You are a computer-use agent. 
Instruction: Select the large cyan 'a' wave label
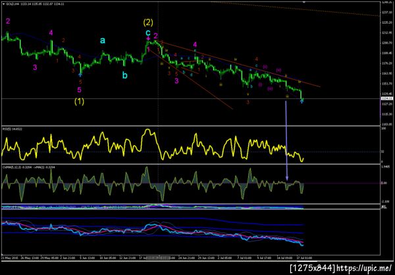click(x=103, y=40)
